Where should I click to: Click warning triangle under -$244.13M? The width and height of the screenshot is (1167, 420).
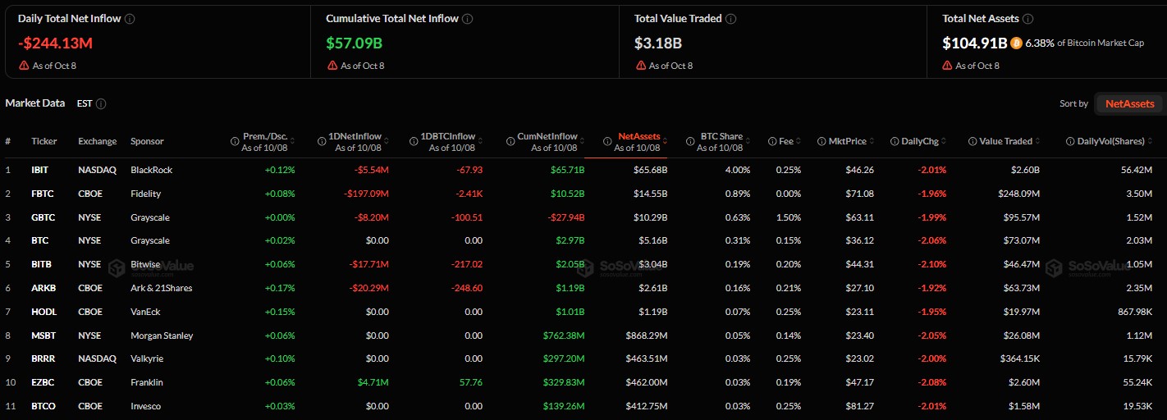(24, 65)
